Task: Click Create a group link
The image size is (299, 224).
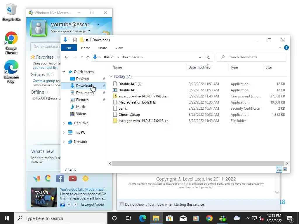Action: tap(44, 81)
